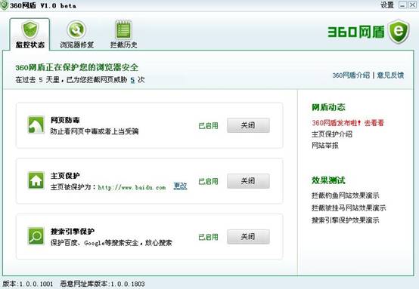
Task: Click the magnifier wrench icon above 浏览器修复
Action: tap(76, 29)
